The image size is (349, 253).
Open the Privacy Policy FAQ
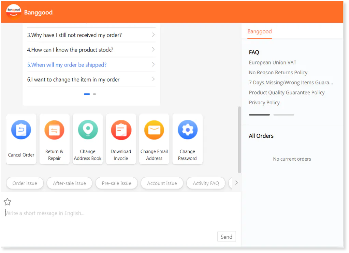[264, 103]
